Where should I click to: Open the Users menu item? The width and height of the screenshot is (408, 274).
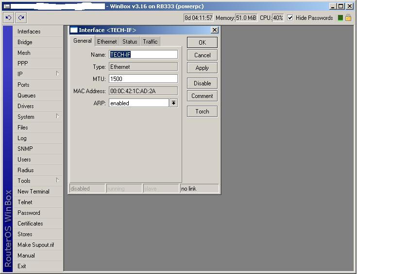click(x=38, y=159)
